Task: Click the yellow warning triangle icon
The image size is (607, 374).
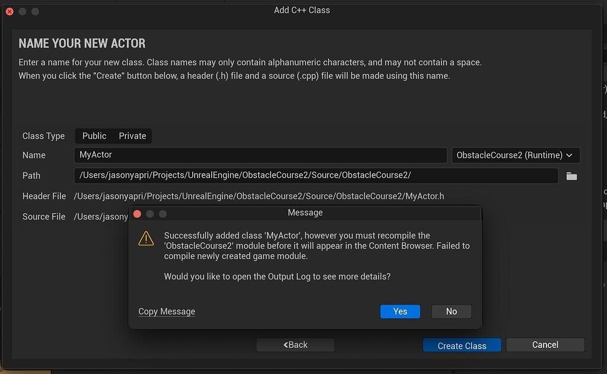Action: (146, 238)
